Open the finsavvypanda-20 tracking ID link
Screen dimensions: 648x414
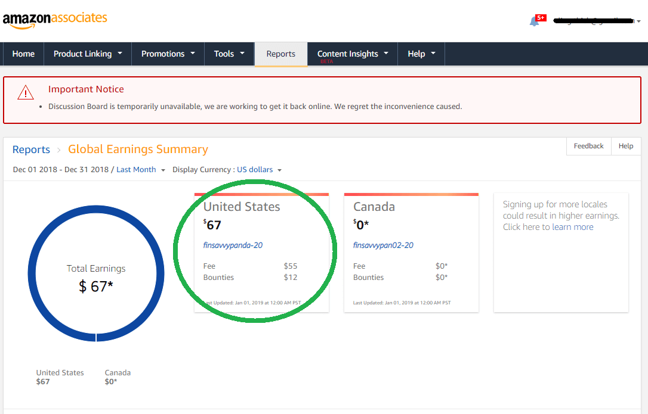(233, 245)
